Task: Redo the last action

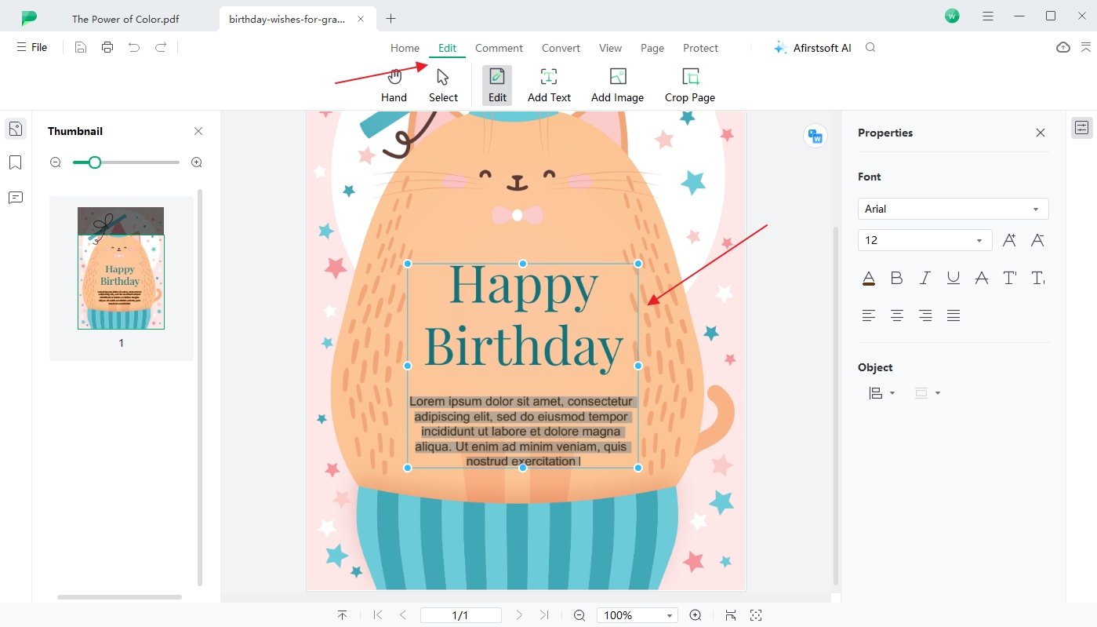Action: pos(161,48)
